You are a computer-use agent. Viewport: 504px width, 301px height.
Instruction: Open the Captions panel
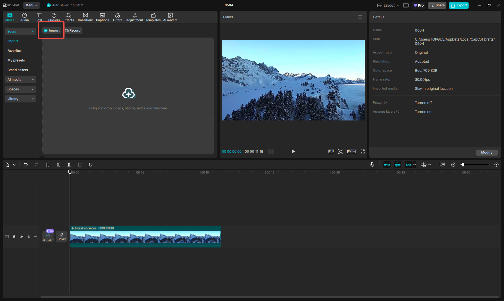tap(102, 17)
